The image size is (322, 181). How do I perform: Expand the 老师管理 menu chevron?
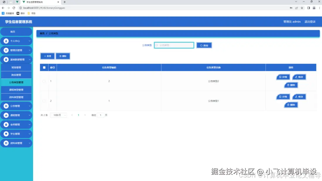click(x=29, y=124)
